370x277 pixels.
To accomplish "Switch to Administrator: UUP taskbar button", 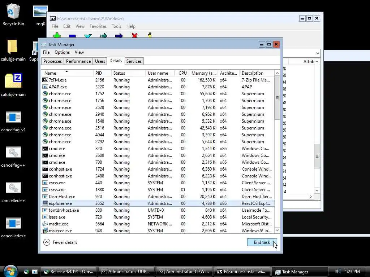I will pyautogui.click(x=126, y=272).
